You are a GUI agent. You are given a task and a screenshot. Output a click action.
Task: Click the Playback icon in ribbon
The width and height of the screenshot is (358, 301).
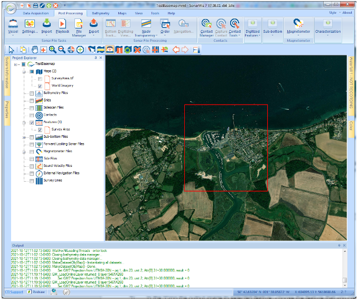[x=62, y=24]
